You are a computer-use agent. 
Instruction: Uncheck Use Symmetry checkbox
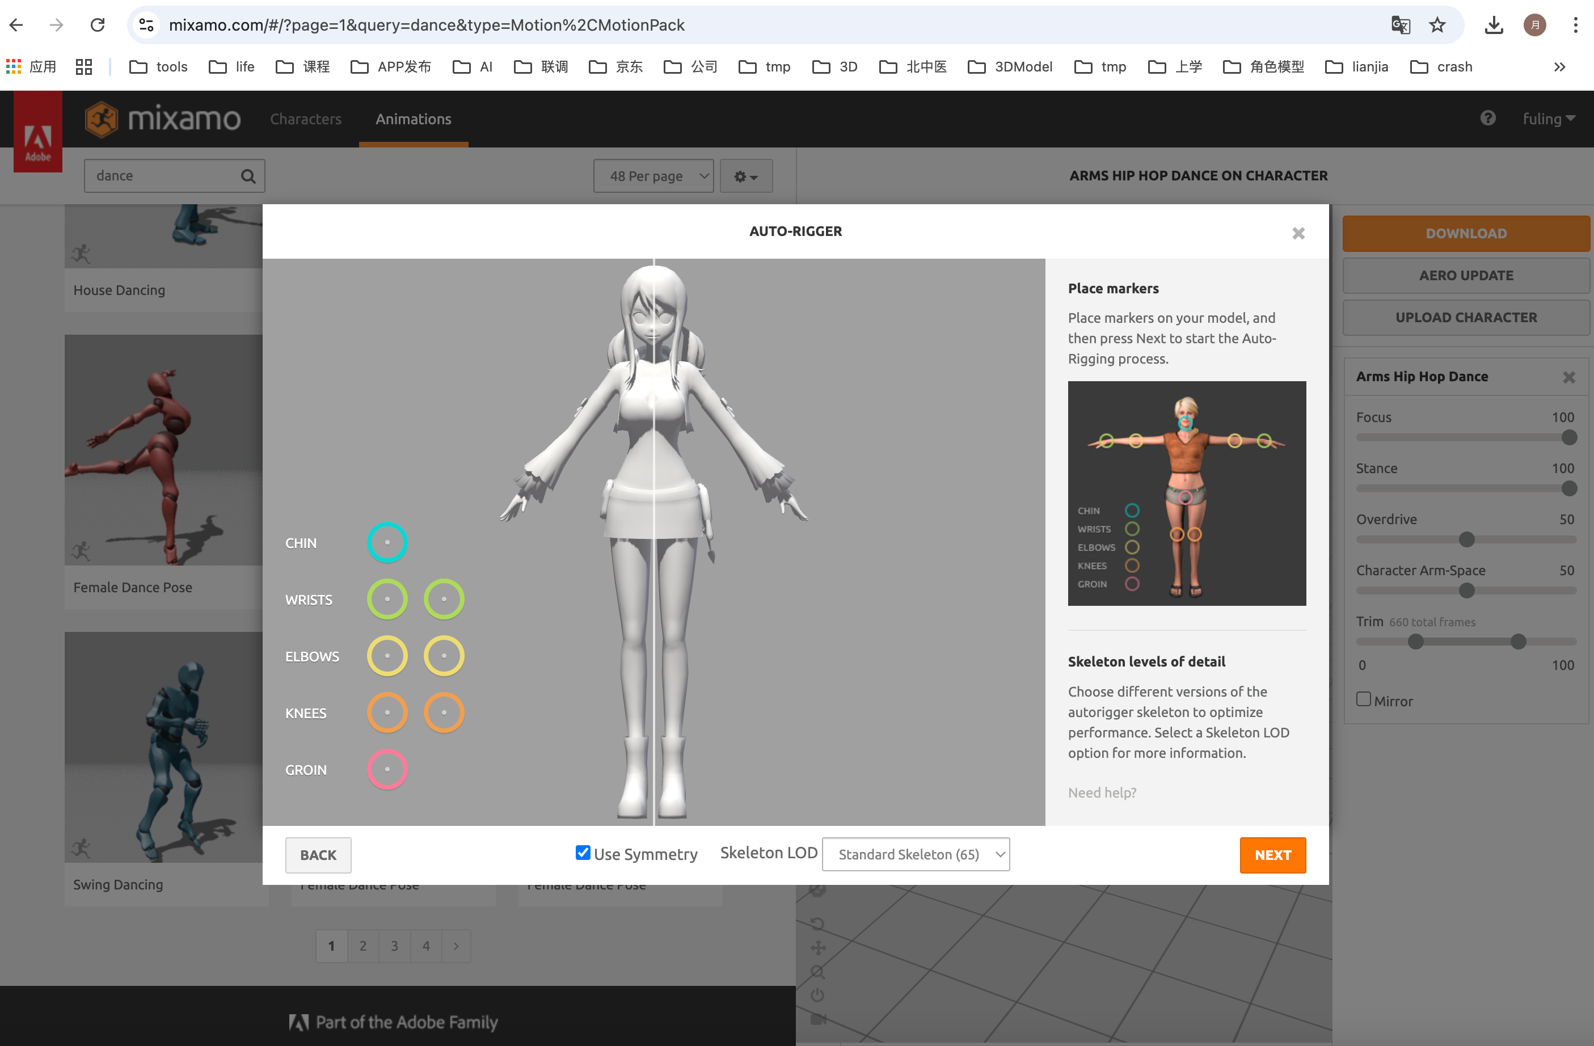tap(582, 853)
